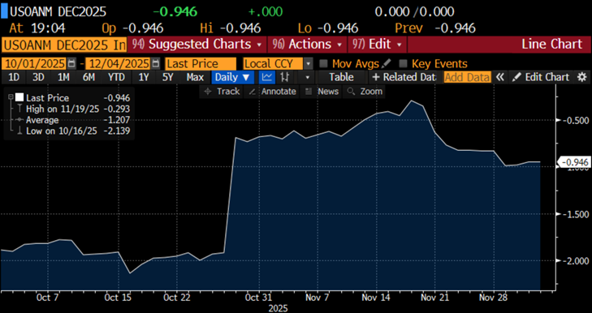
Task: Enable the Key Events checkbox
Action: point(404,63)
